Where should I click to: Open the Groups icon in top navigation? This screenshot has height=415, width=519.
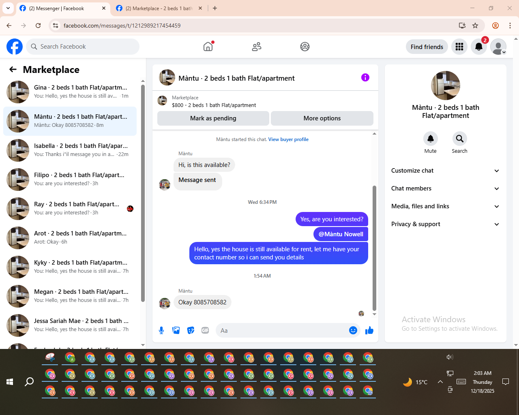coord(305,47)
